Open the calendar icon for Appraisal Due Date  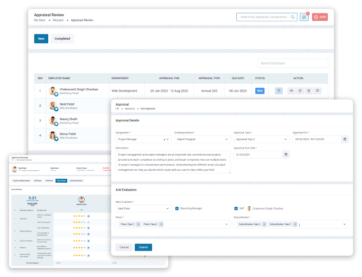286,155
